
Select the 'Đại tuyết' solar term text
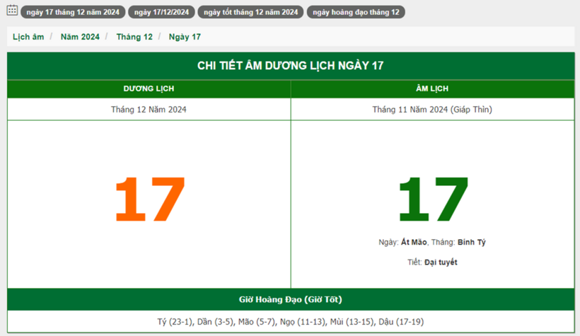441,262
